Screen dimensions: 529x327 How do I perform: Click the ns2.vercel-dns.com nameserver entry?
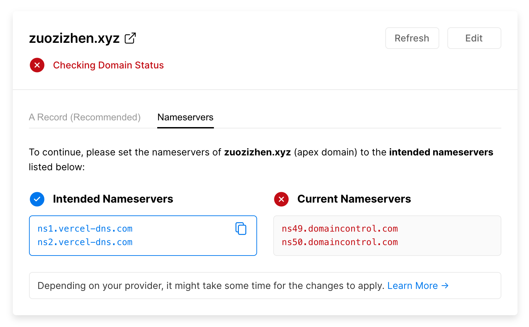tap(85, 242)
